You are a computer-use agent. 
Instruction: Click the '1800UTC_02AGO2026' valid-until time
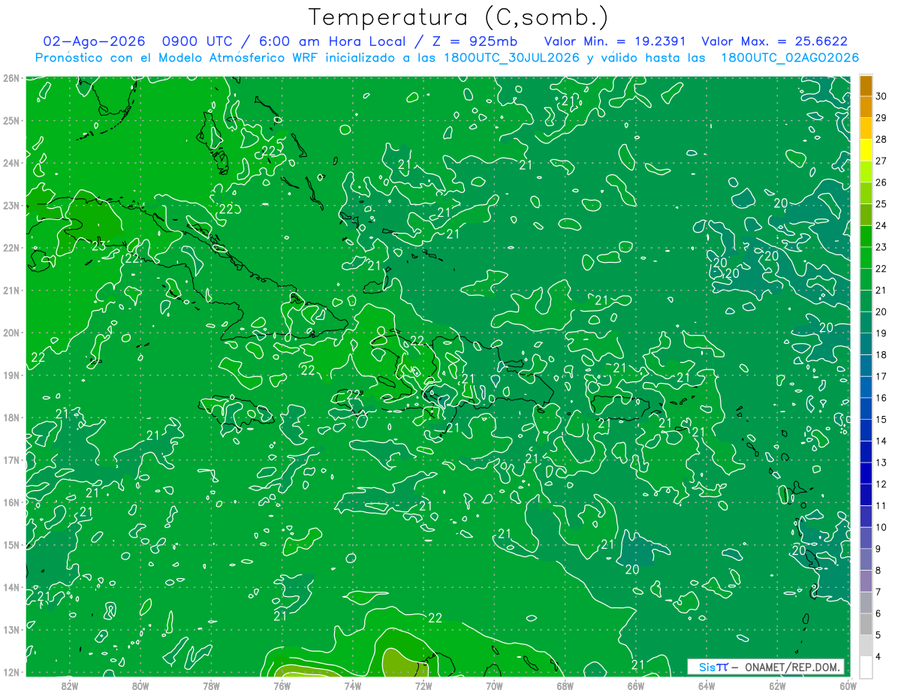[x=790, y=58]
